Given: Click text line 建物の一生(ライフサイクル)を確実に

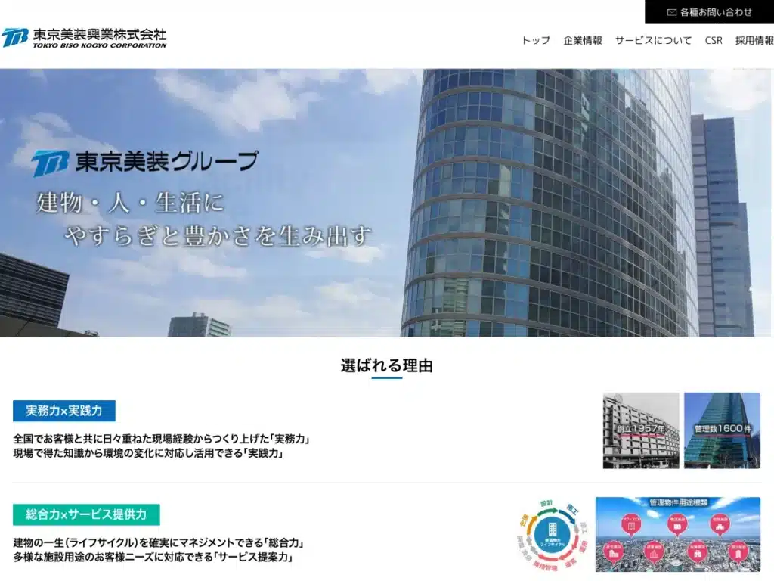Looking at the screenshot, I should click(159, 542).
